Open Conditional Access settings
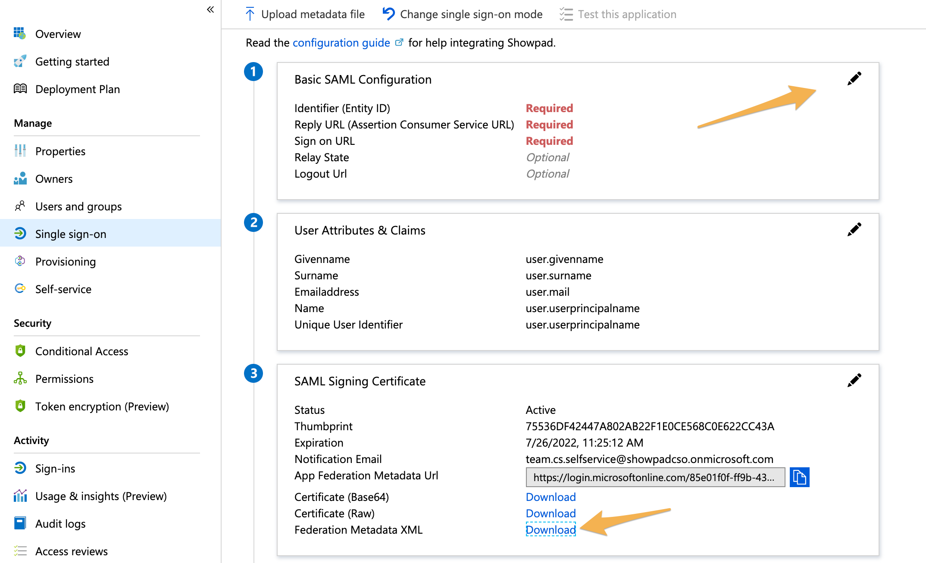This screenshot has width=926, height=563. tap(82, 351)
